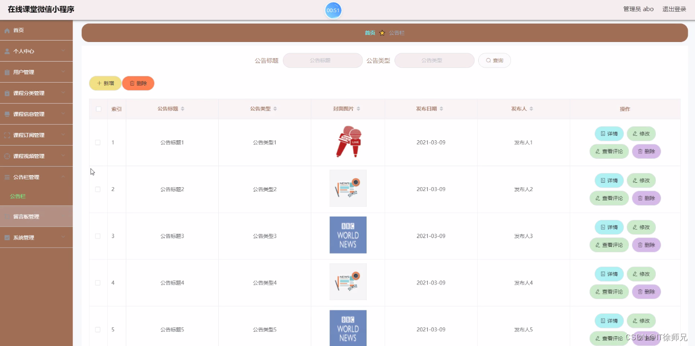Expand the 系统管理 chevron
This screenshot has width=695, height=346.
pyautogui.click(x=63, y=238)
